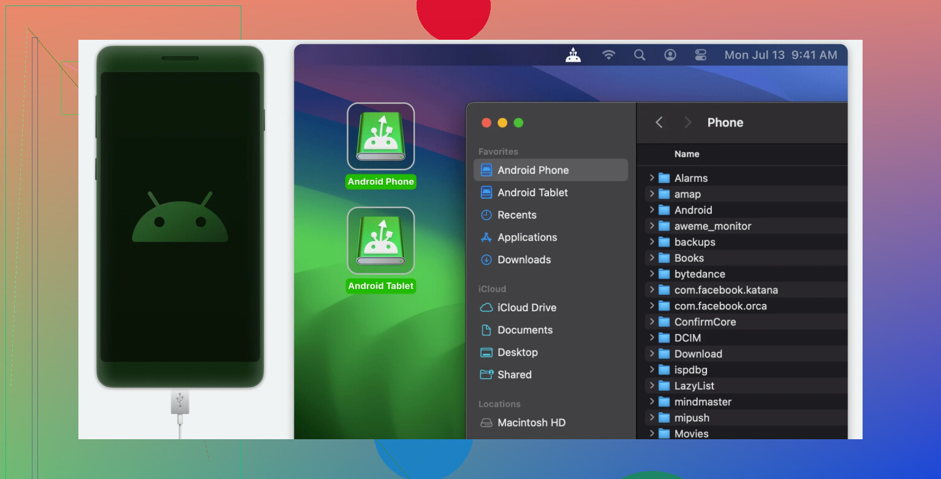Open Desktop in Finder sidebar
This screenshot has width=941, height=479.
tap(551, 352)
